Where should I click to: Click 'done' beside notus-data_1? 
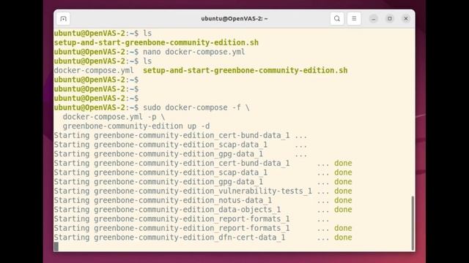click(343, 200)
